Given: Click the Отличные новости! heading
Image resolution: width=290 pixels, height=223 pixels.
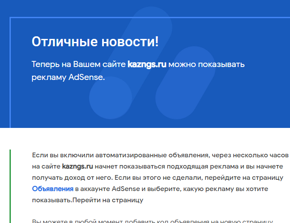Looking at the screenshot, I should [x=95, y=41].
